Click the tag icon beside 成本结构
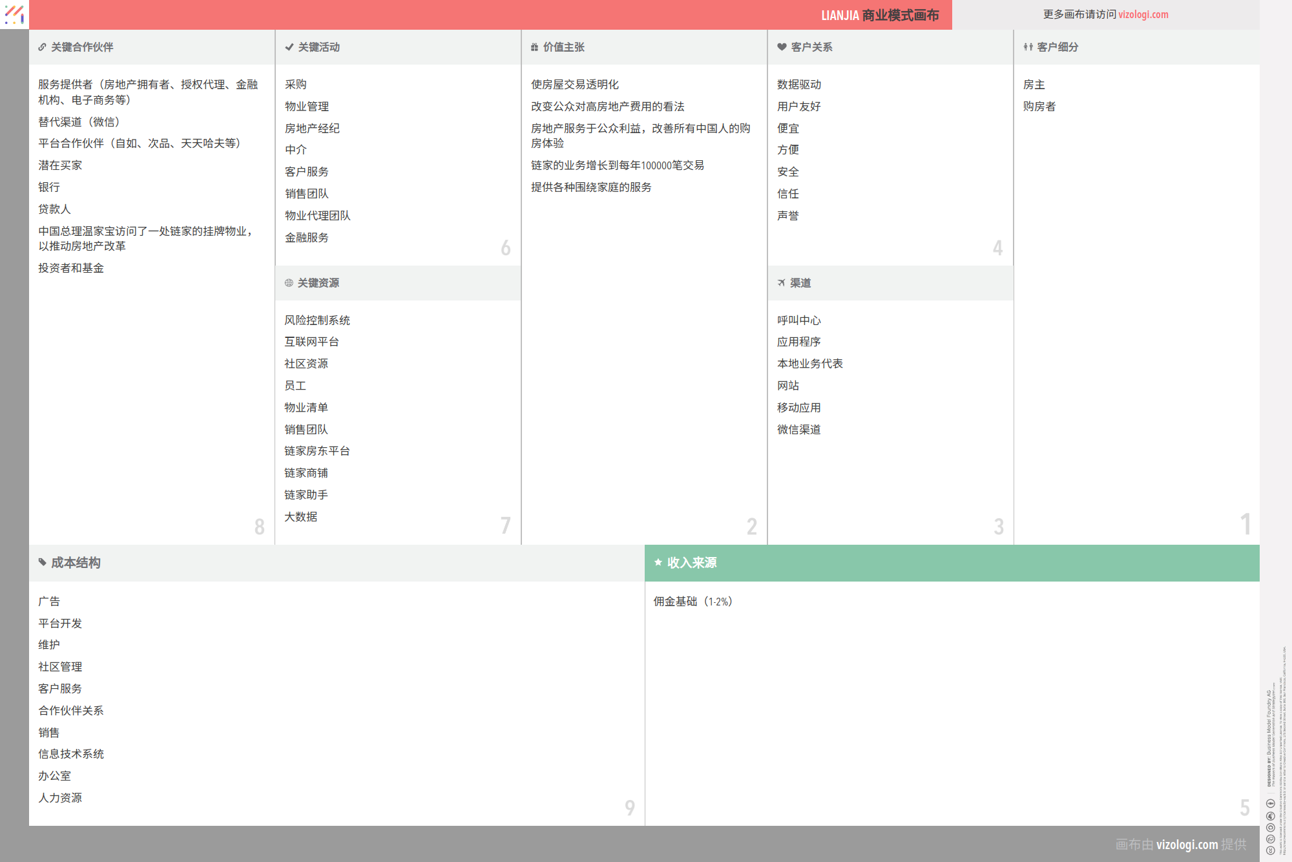This screenshot has height=862, width=1292. (x=42, y=563)
